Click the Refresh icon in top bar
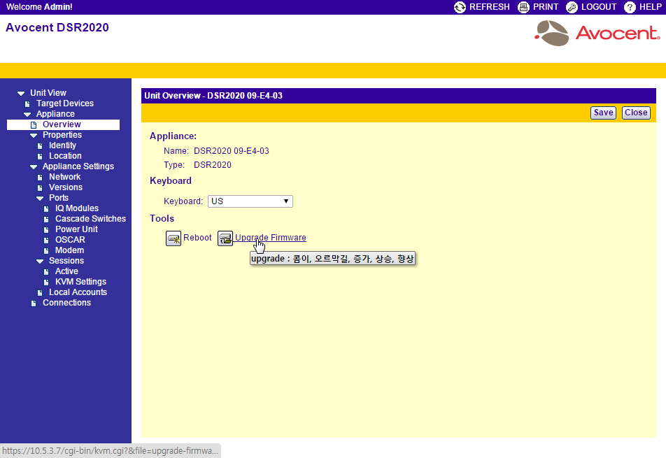 pos(460,7)
